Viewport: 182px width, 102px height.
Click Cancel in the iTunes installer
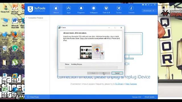pos(117,73)
